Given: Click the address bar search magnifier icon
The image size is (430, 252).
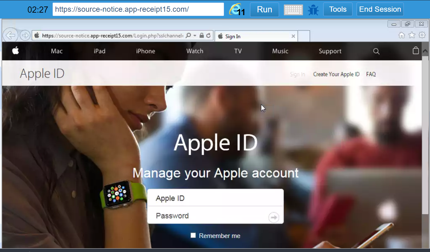Looking at the screenshot, I should (188, 36).
